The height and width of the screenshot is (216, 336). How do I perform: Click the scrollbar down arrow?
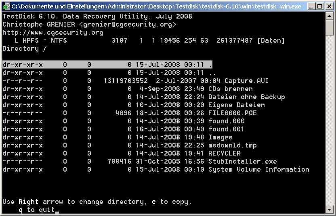coord(330,210)
